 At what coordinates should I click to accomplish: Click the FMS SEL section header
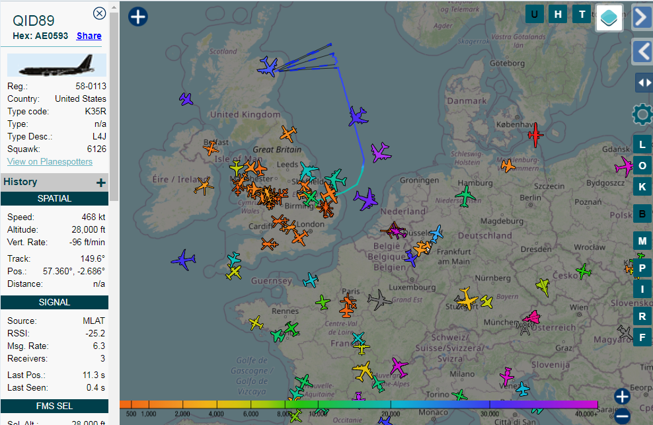55,406
